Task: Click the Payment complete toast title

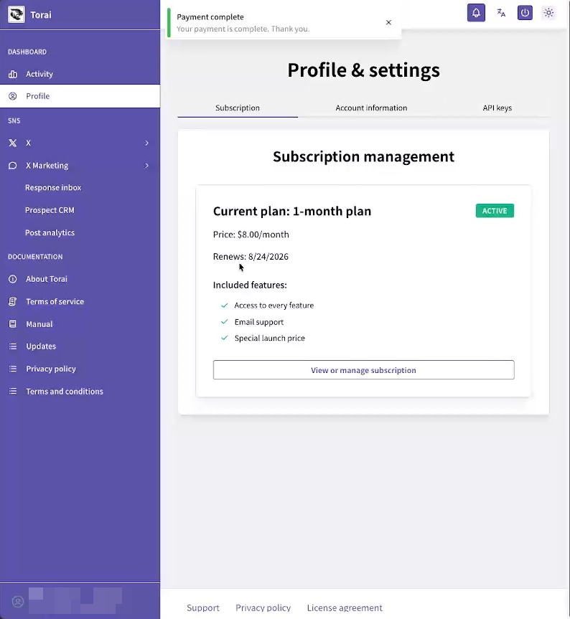Action: point(210,17)
